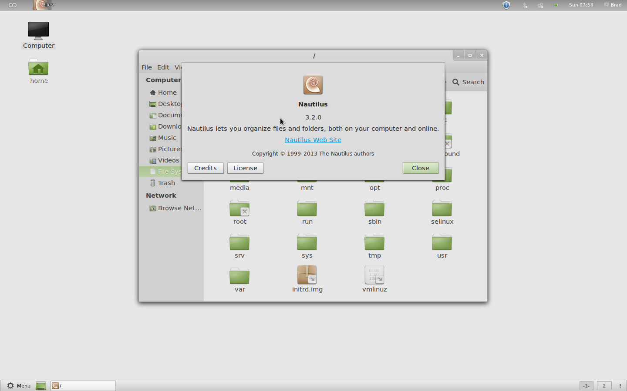This screenshot has height=391, width=627.
Task: Open Trash in the sidebar
Action: point(162,183)
